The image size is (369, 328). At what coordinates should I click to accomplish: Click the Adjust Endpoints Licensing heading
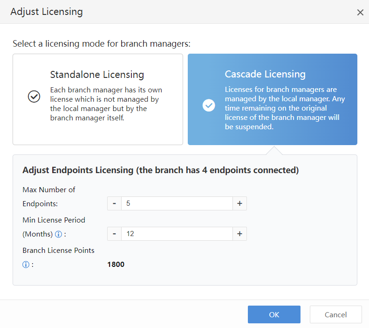[x=160, y=170]
